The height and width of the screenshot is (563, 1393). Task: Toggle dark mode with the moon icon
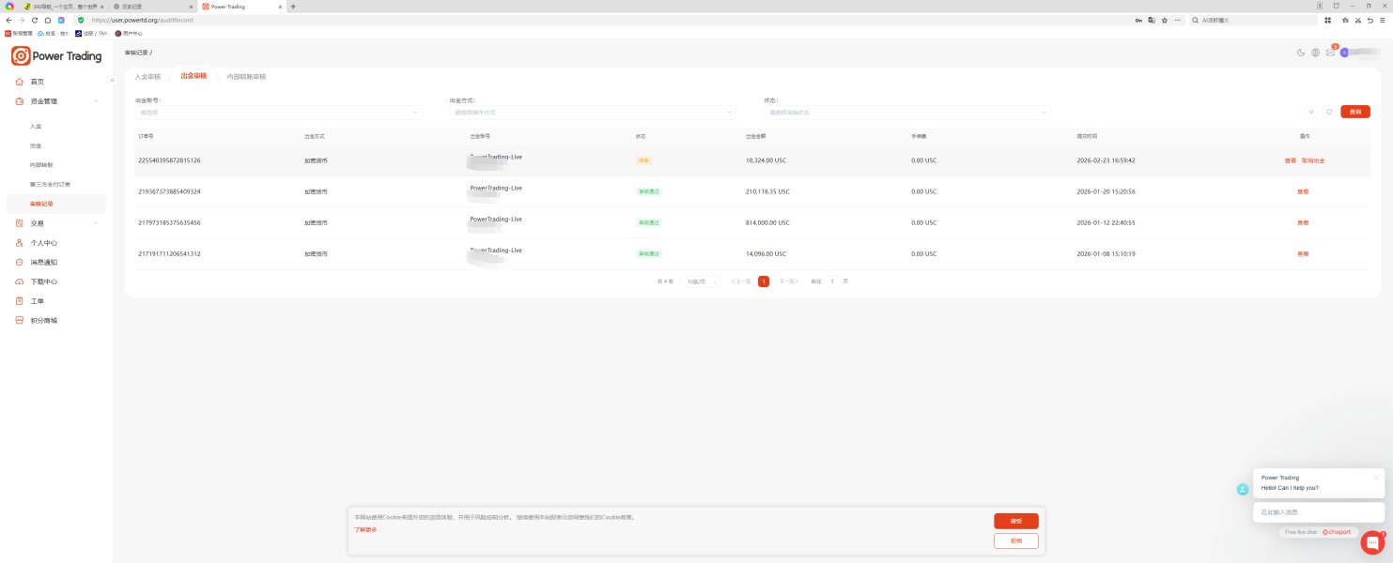coord(1301,53)
